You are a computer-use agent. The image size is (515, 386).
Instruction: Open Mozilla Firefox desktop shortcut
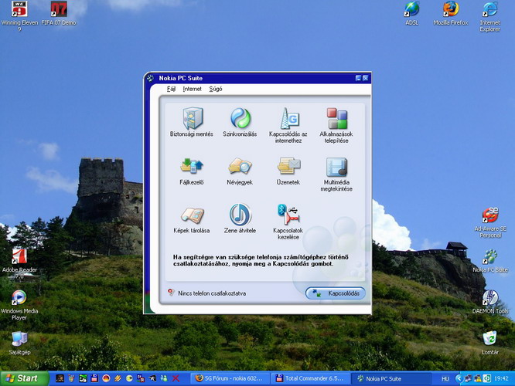451,10
